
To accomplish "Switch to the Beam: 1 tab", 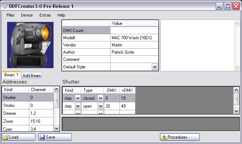I will click(x=11, y=75).
